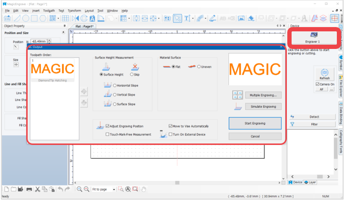This screenshot has width=344, height=201.
Task: Select Surface Slope radio option
Action: [x=114, y=104]
